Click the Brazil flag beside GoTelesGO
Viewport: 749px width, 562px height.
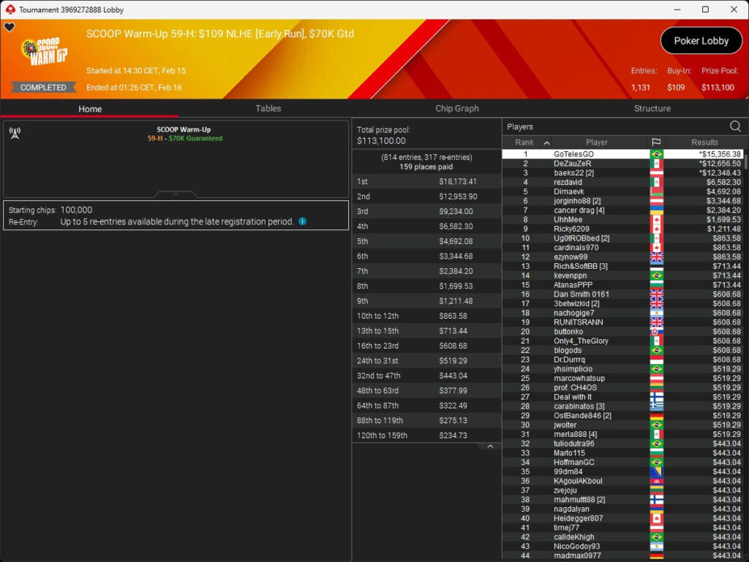coord(656,154)
